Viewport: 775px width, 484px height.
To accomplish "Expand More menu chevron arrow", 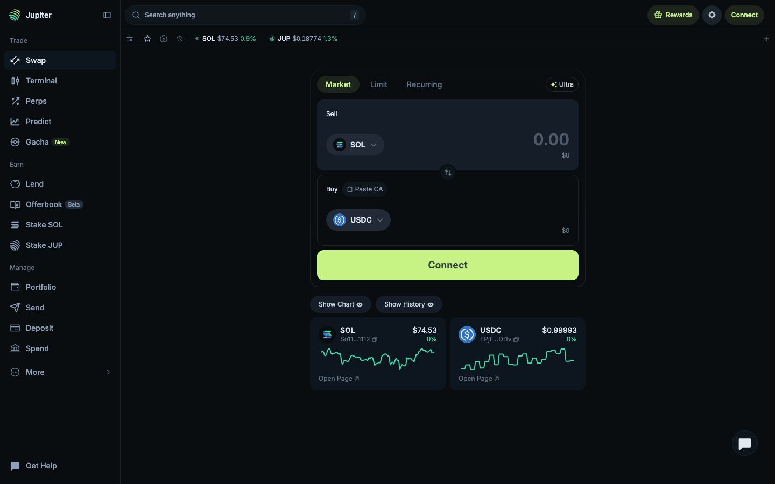I will click(x=108, y=372).
